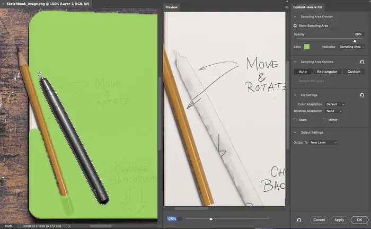Choose the Custom sampling area option
371x229 pixels.
click(354, 72)
